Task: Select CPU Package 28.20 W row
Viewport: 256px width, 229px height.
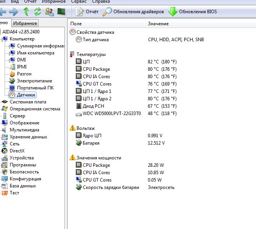Action: click(x=120, y=165)
